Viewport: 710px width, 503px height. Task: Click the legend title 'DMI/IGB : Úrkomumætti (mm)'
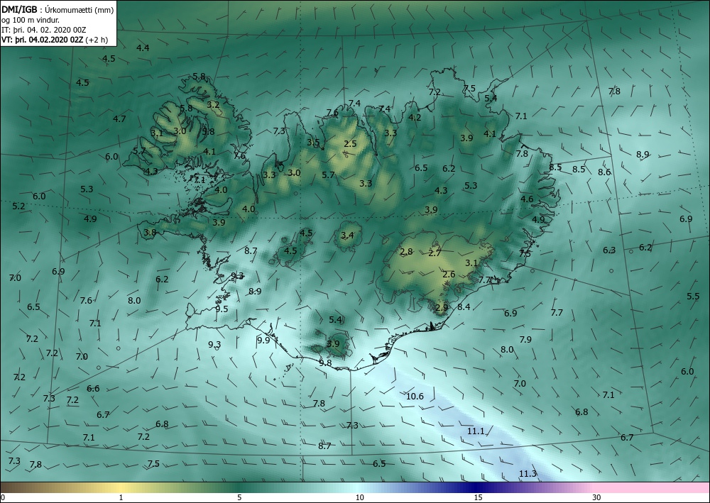(58, 9)
